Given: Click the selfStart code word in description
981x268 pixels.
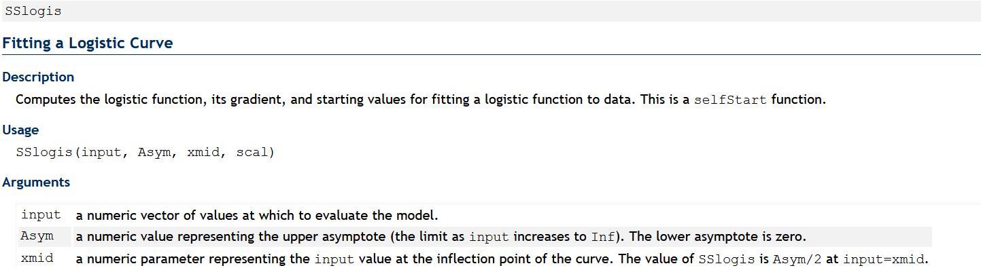Looking at the screenshot, I should [x=730, y=100].
